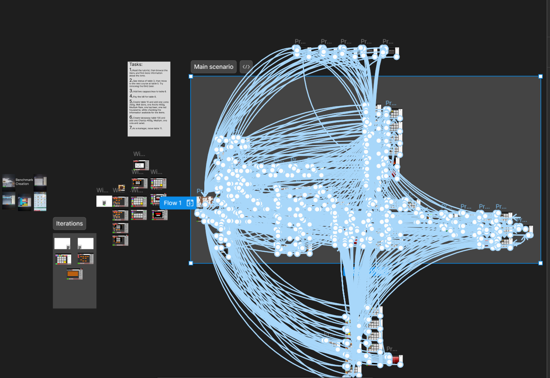
Task: Select the Main scenario section label
Action: (x=213, y=67)
